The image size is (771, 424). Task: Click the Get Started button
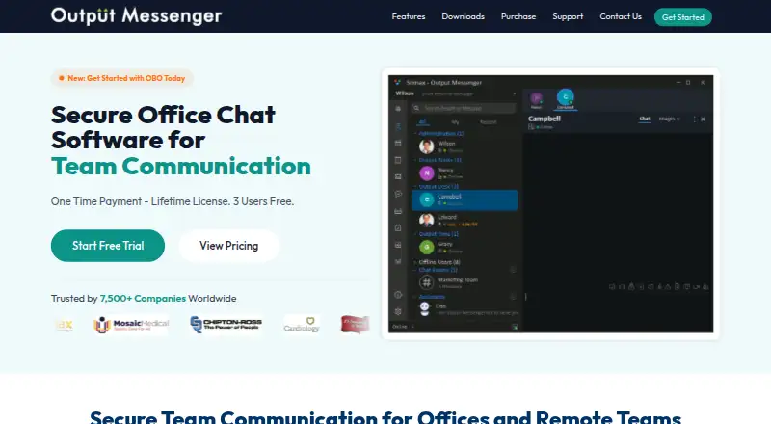point(682,17)
